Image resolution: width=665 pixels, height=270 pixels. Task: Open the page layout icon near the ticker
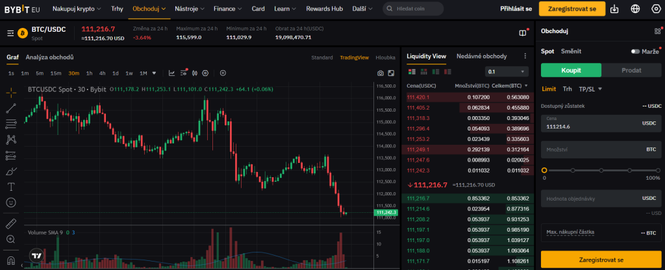523,33
